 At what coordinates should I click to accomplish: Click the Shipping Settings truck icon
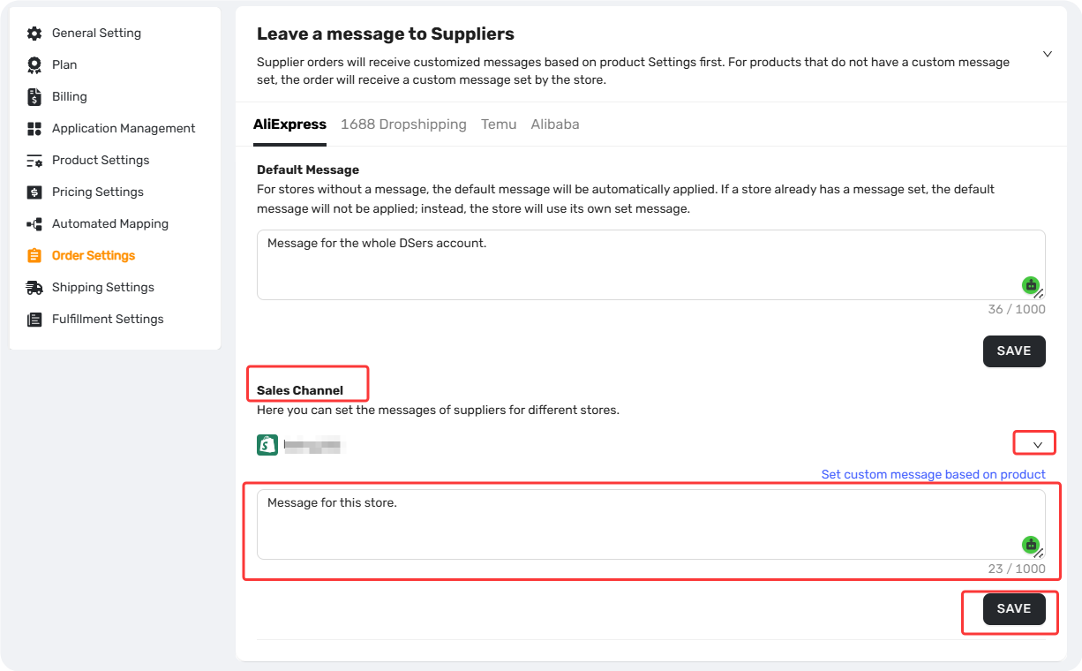(34, 288)
